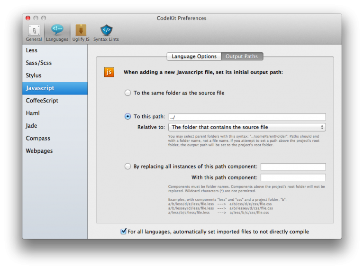Open Compass settings in sidebar
364x270 pixels.
pyautogui.click(x=55, y=138)
